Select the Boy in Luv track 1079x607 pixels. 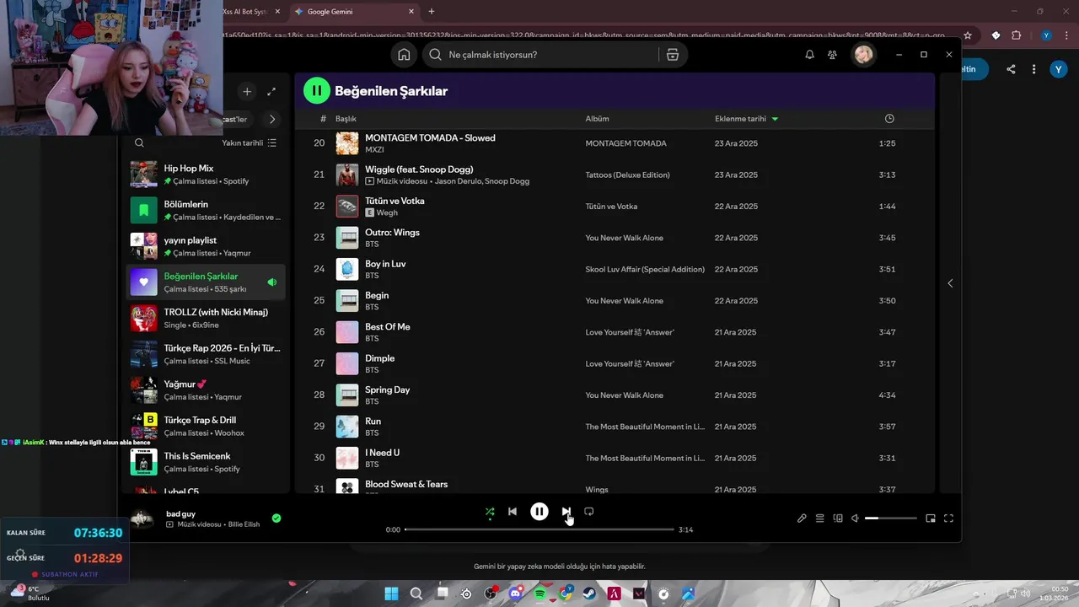pyautogui.click(x=615, y=269)
